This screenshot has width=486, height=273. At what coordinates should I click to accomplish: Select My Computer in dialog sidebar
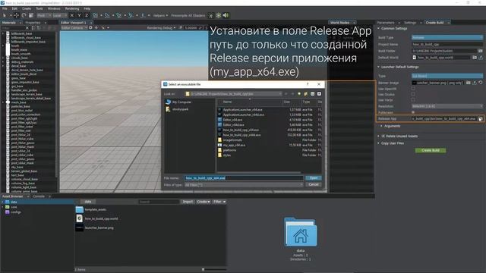point(181,102)
